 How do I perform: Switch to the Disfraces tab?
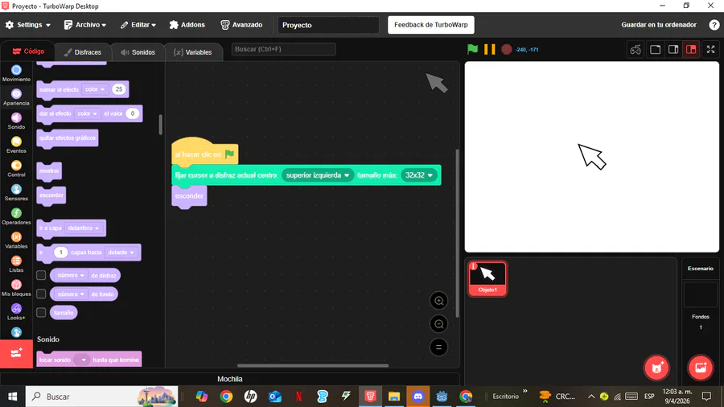[x=83, y=52]
